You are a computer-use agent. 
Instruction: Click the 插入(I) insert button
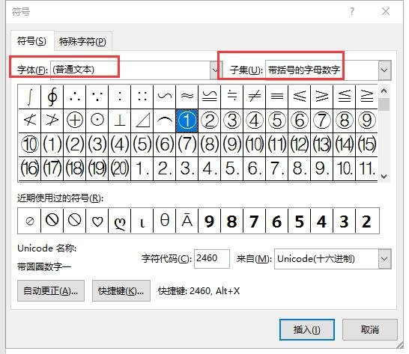(307, 330)
